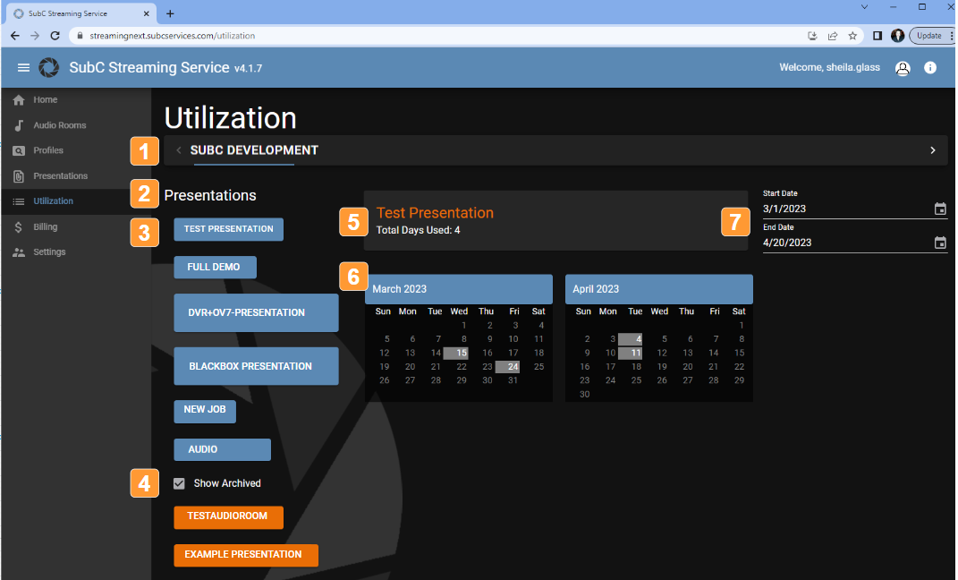Image resolution: width=958 pixels, height=580 pixels.
Task: Click the Home house icon
Action: 19,99
